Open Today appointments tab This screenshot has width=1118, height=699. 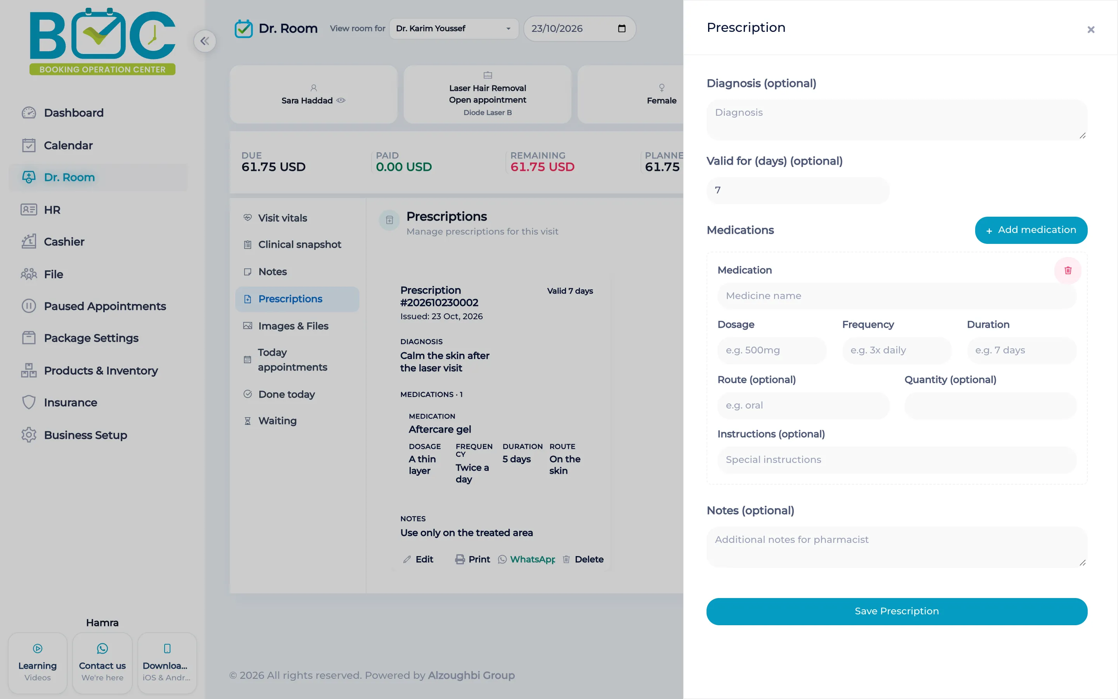297,360
